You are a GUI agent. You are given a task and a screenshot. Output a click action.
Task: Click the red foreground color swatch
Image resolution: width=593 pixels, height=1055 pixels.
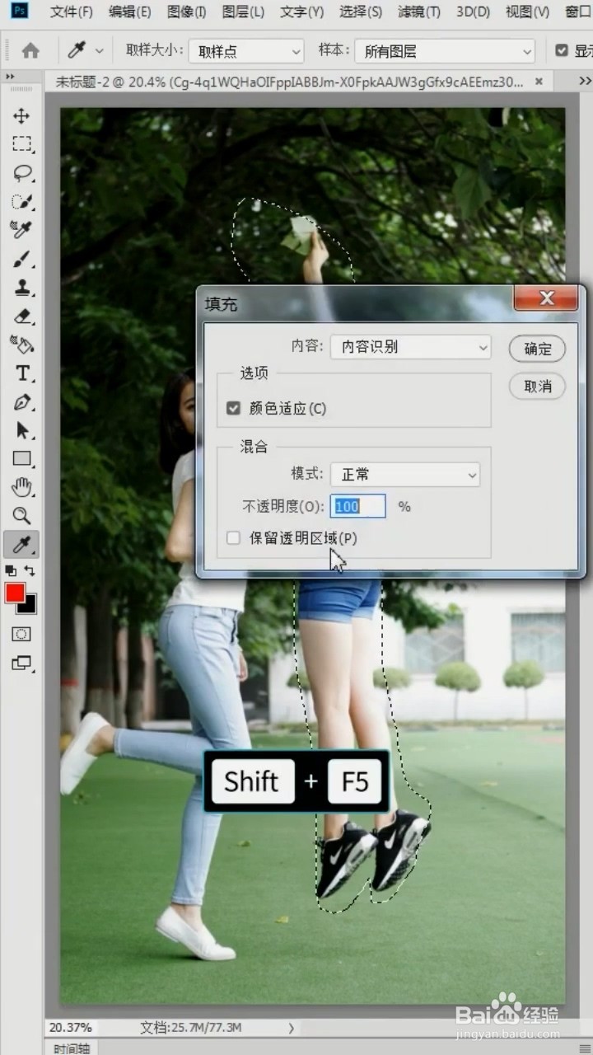tap(15, 593)
